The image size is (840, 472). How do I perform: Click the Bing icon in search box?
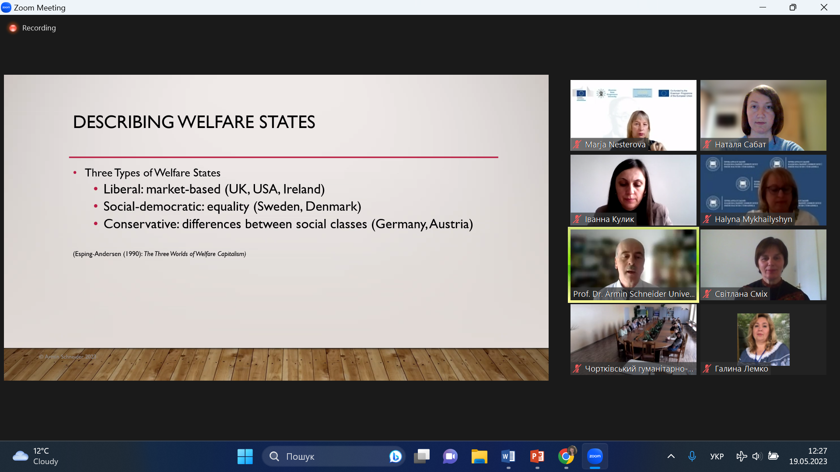pyautogui.click(x=395, y=456)
